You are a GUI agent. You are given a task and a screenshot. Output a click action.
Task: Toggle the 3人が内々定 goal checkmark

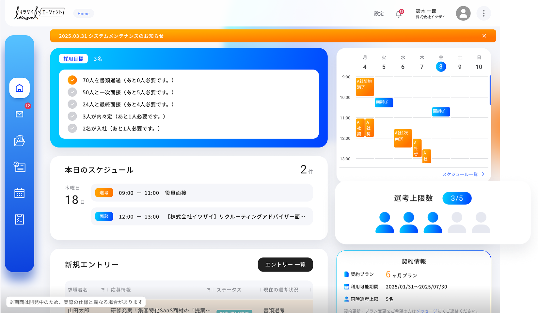point(72,116)
